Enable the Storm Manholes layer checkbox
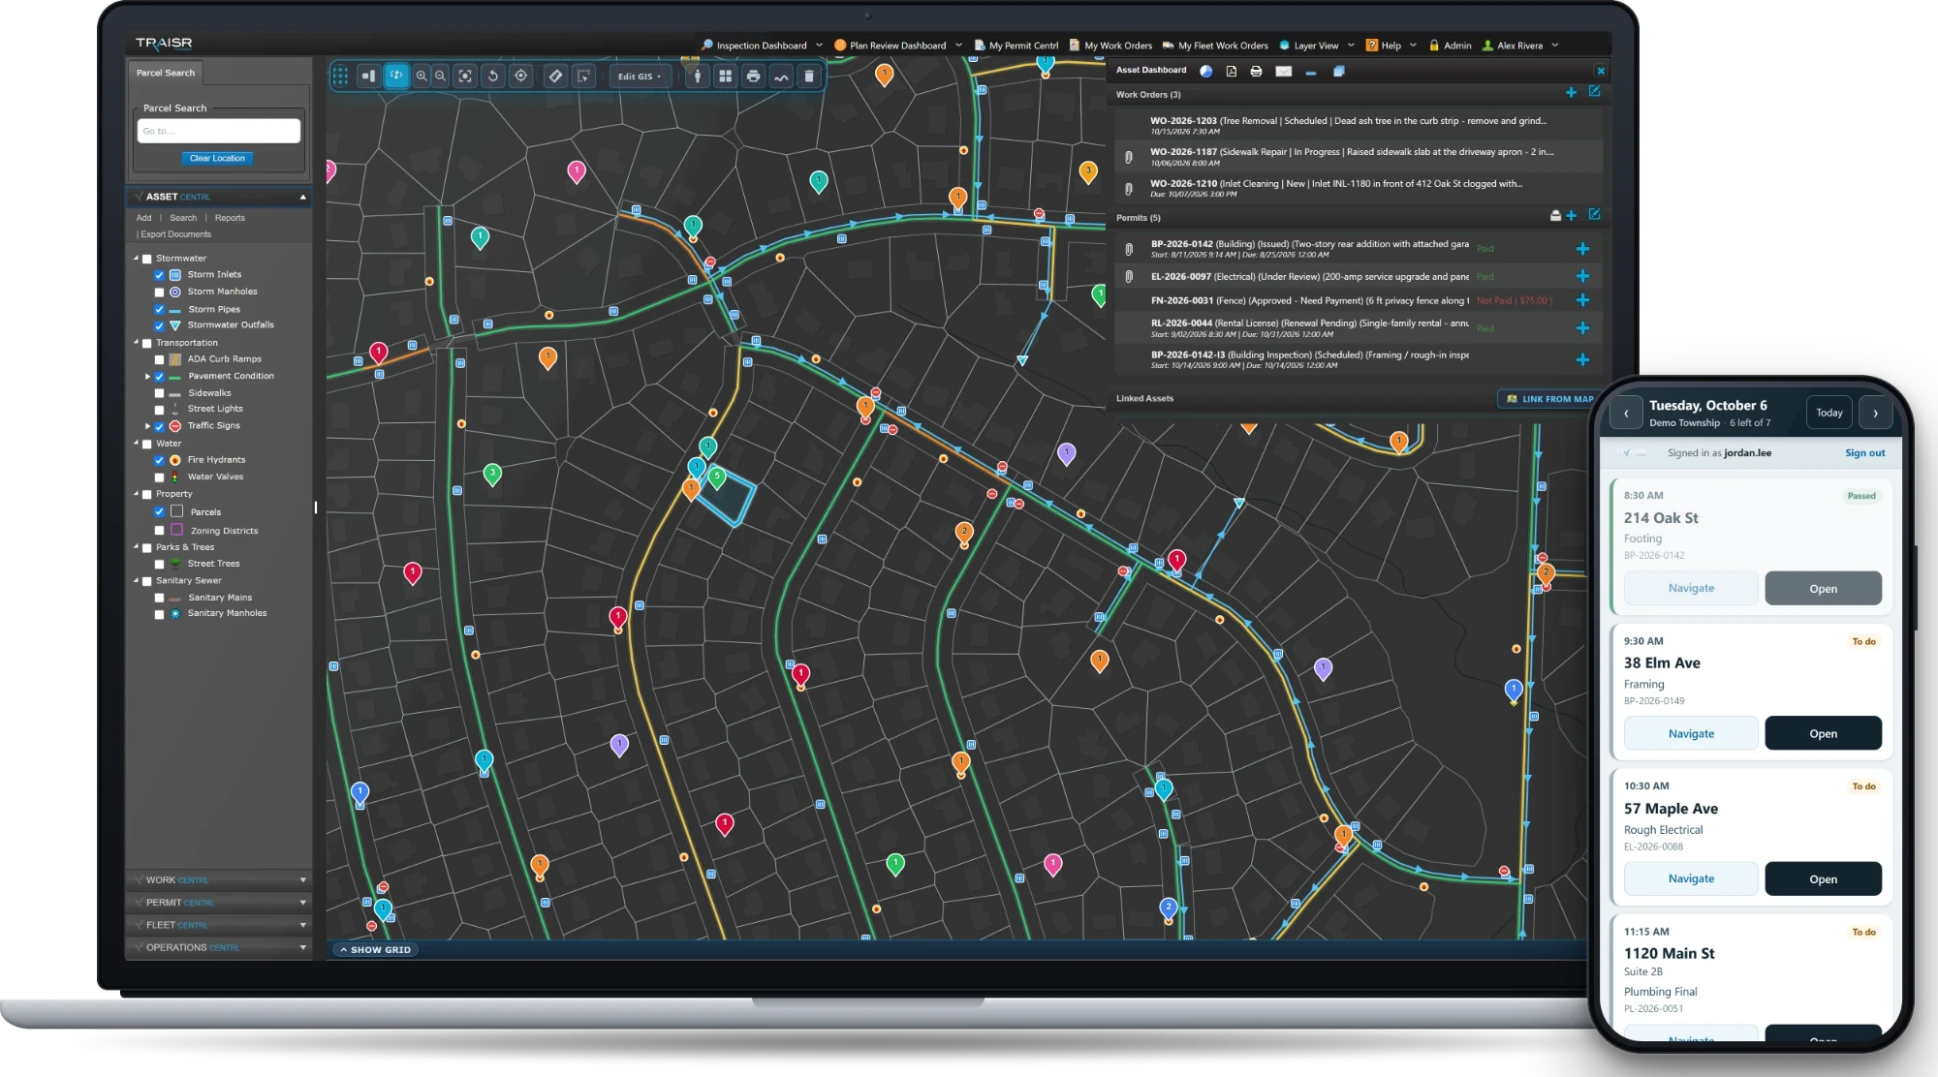This screenshot has height=1077, width=1938. coord(160,292)
